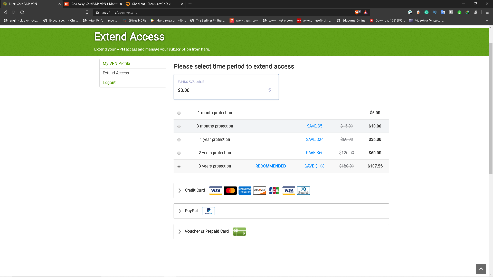Expand the PayPal payment option
493x277 pixels.
tap(191, 211)
